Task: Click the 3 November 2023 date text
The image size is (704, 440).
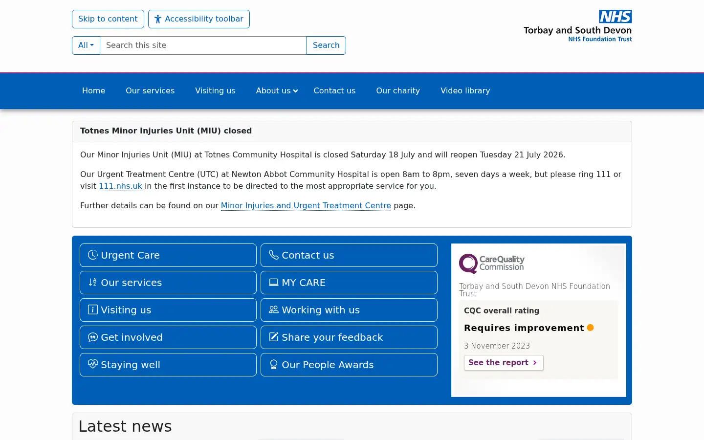Action: (497, 346)
